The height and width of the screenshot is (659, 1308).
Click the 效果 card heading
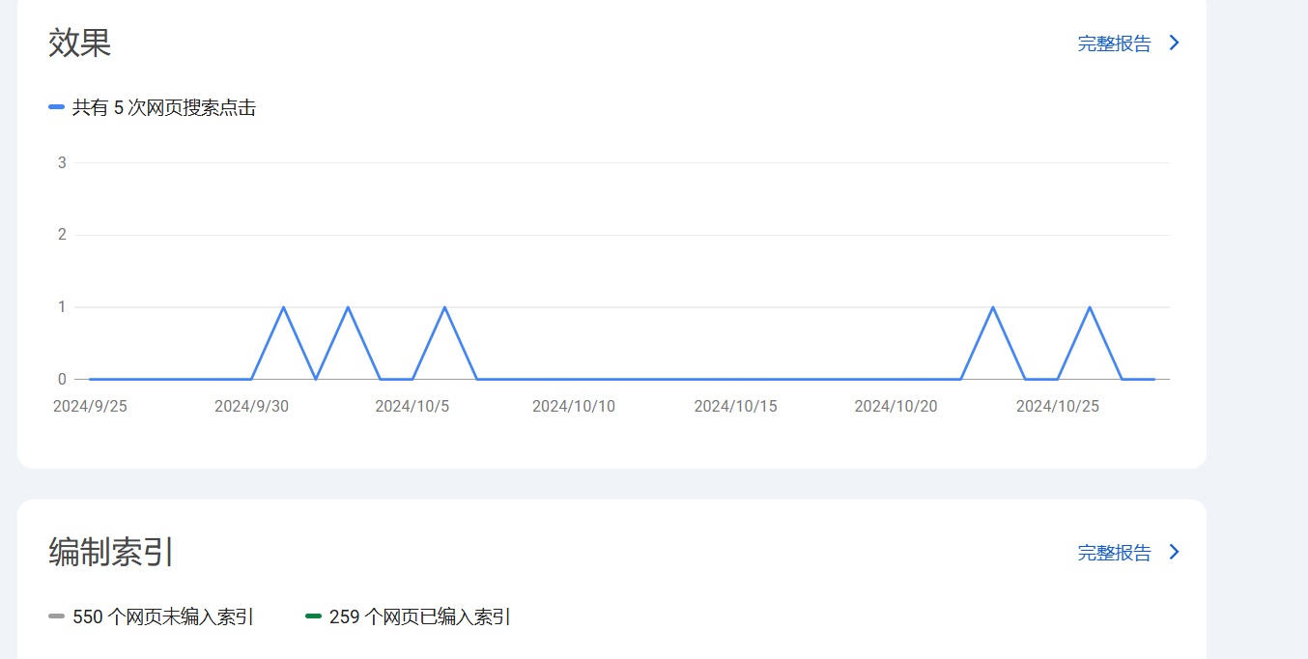coord(80,43)
